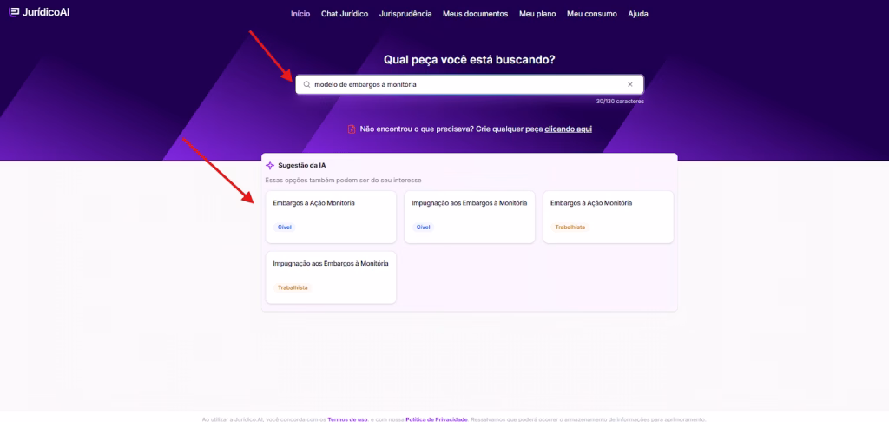Click the 'Sugestão da IA' title

pos(301,166)
